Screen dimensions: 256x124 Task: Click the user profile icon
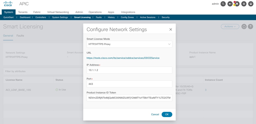pyautogui.click(x=251, y=4)
